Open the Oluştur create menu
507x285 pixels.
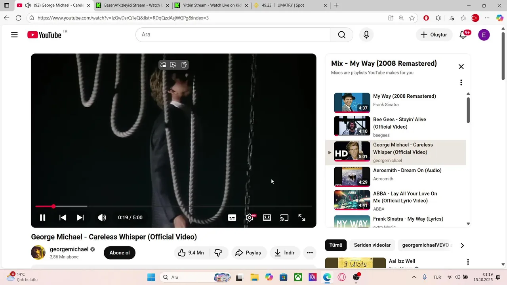434,35
